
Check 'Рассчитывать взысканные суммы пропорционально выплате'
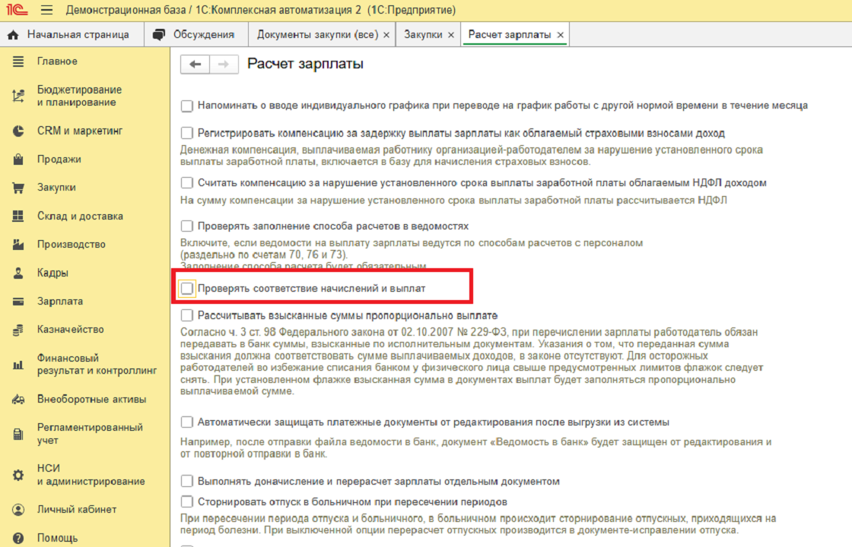pos(187,315)
